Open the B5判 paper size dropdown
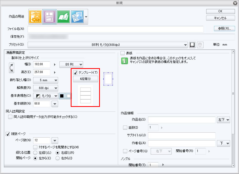This screenshot has width=239, height=174. click(71, 64)
